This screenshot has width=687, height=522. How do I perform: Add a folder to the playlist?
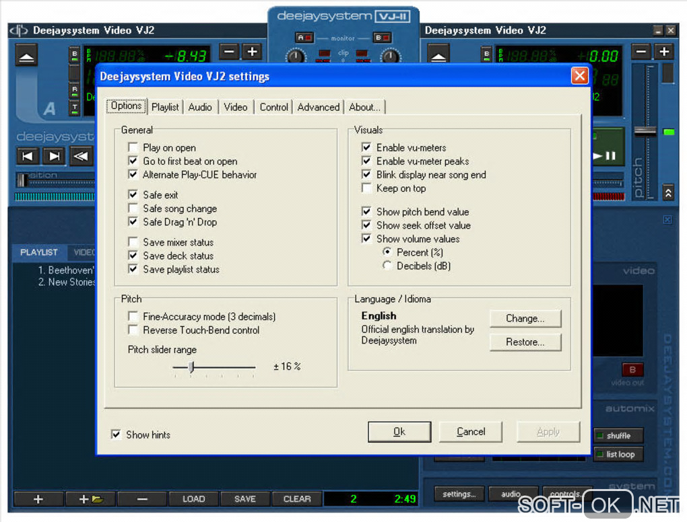(x=91, y=499)
